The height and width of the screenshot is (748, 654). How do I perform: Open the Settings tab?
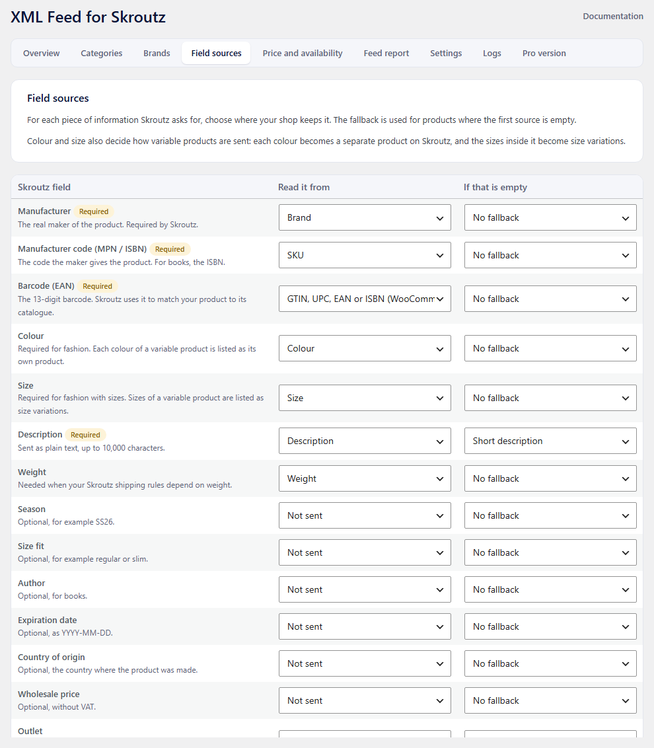tap(446, 53)
